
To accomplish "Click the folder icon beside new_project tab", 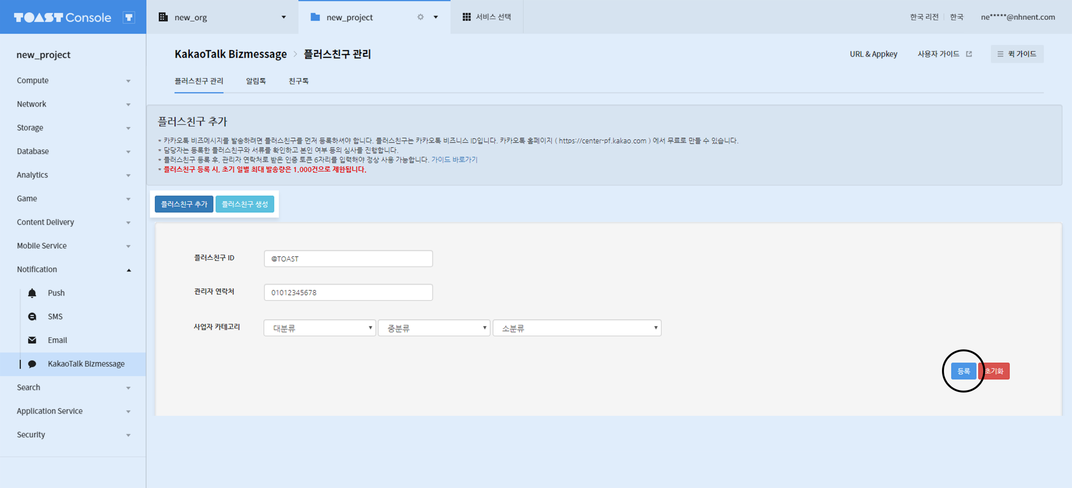I will (315, 17).
